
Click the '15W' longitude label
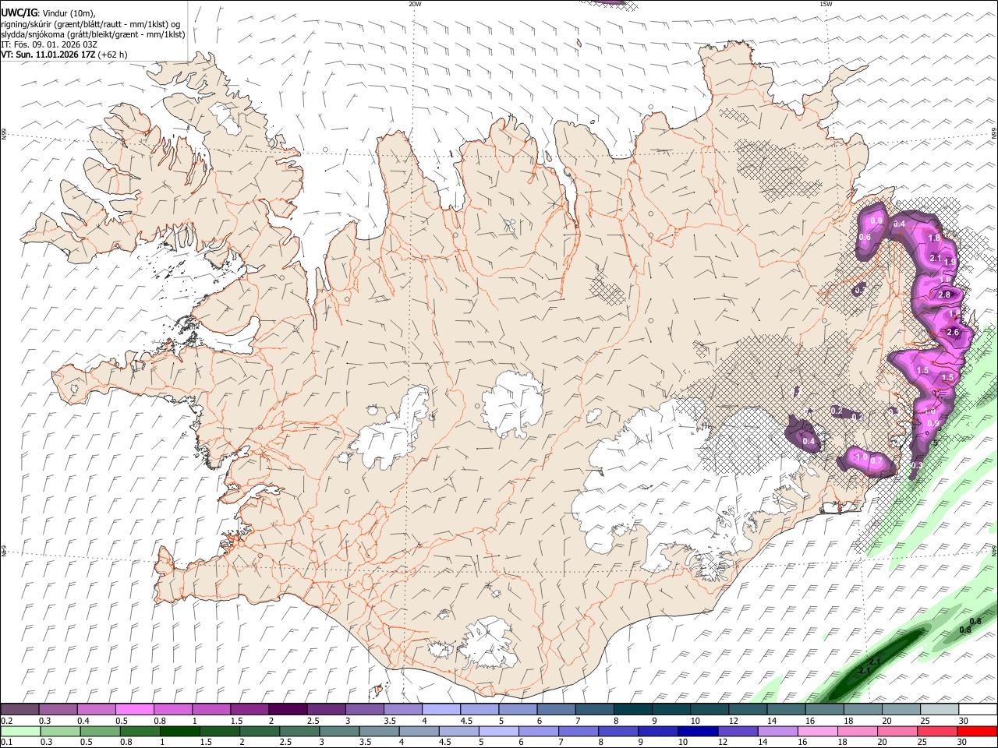point(826,4)
